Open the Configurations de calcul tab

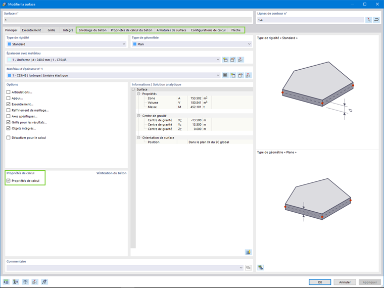pos(208,30)
